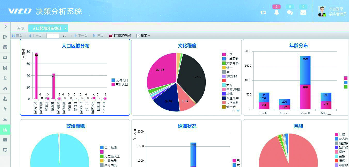The width and height of the screenshot is (349, 167).
Task: Open the user edit sidebar icon
Action: click(x=5, y=99)
